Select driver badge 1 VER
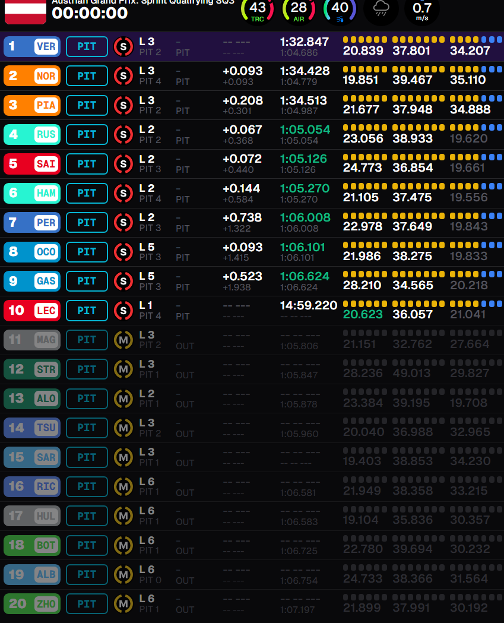 pyautogui.click(x=32, y=46)
